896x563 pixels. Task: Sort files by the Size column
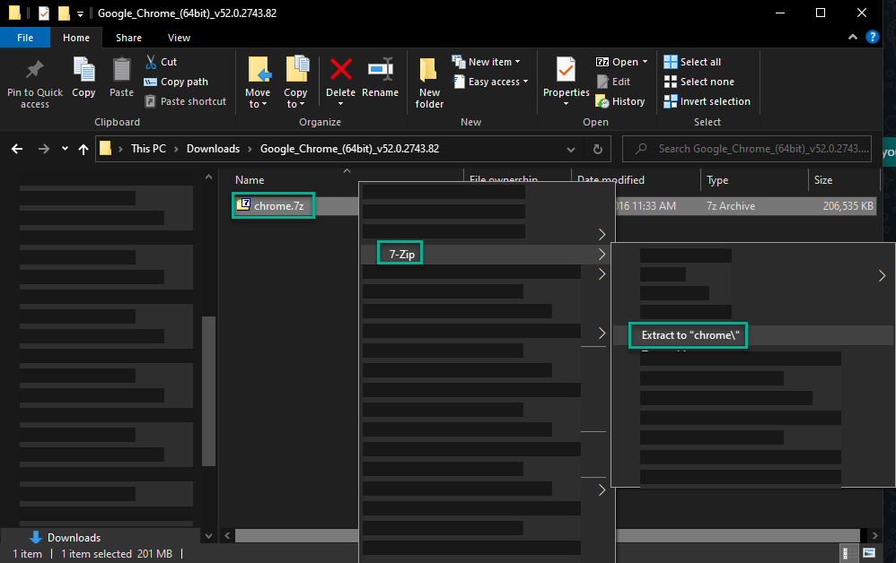pyautogui.click(x=823, y=180)
